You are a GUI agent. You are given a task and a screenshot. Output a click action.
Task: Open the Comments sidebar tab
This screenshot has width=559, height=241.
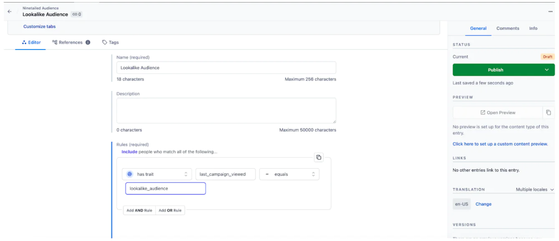click(x=508, y=28)
